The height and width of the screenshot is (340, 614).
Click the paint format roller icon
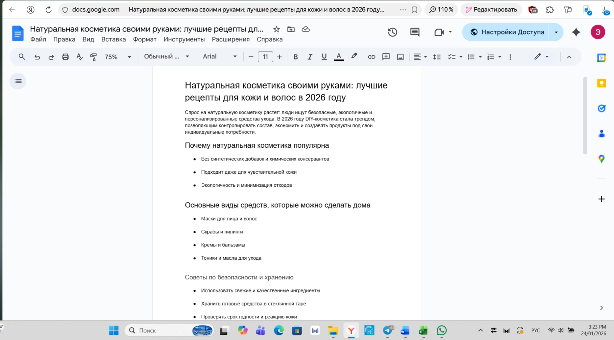coord(93,57)
